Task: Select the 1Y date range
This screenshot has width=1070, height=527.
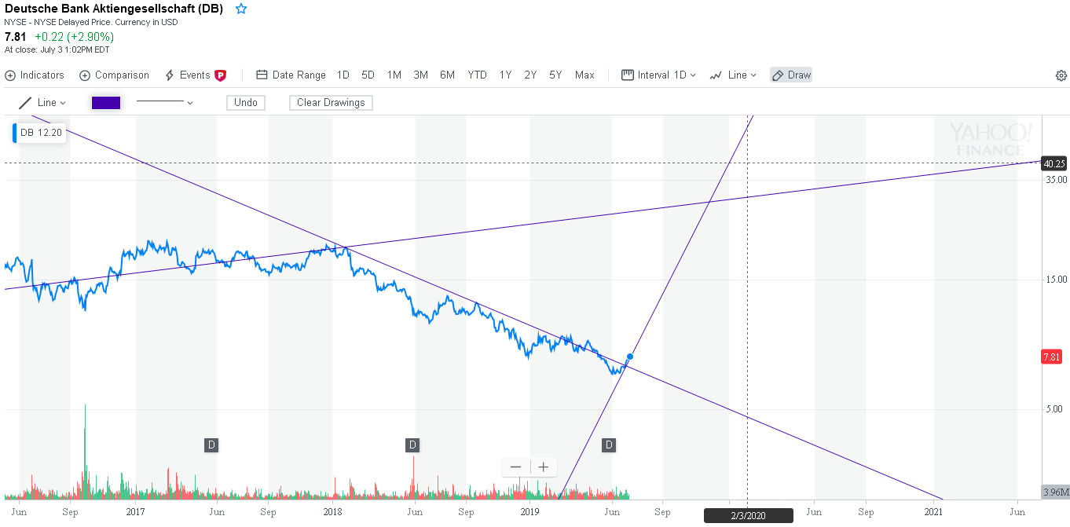Action: tap(505, 75)
